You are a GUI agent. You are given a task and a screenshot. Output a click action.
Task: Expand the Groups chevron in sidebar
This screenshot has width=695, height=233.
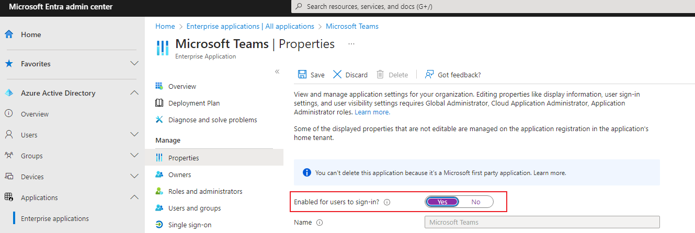tap(134, 156)
